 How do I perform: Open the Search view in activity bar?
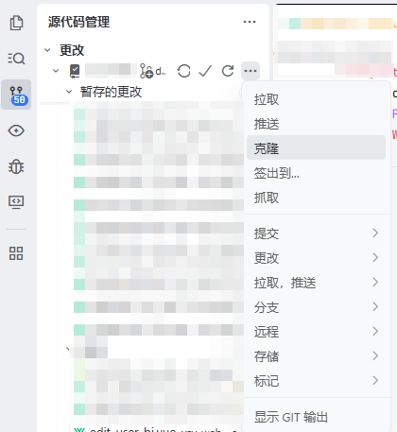point(16,59)
